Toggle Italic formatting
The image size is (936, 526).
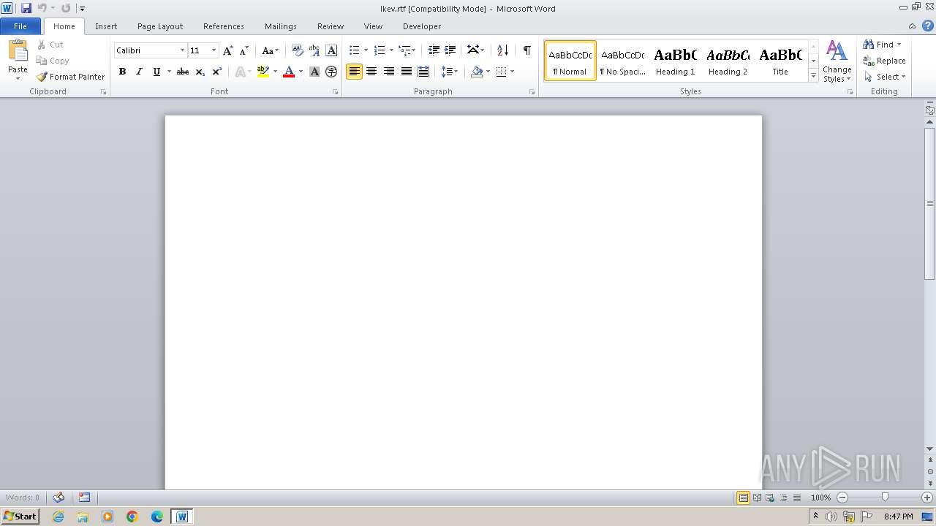tap(139, 72)
